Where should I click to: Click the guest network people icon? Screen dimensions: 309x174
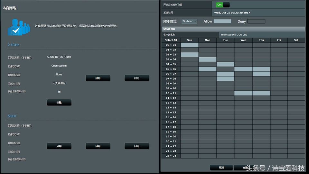[18, 27]
